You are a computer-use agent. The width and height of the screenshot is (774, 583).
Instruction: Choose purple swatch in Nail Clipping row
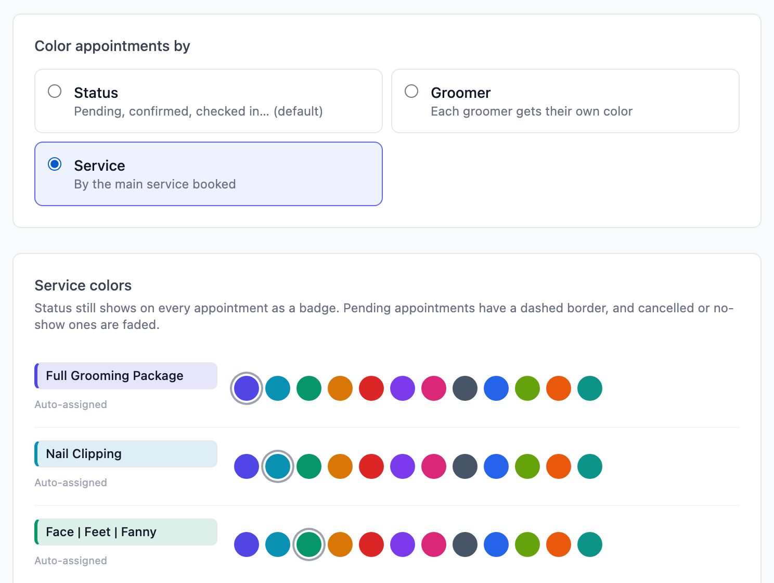coord(403,466)
